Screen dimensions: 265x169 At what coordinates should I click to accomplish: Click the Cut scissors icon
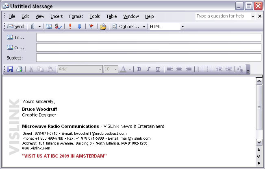31,69
